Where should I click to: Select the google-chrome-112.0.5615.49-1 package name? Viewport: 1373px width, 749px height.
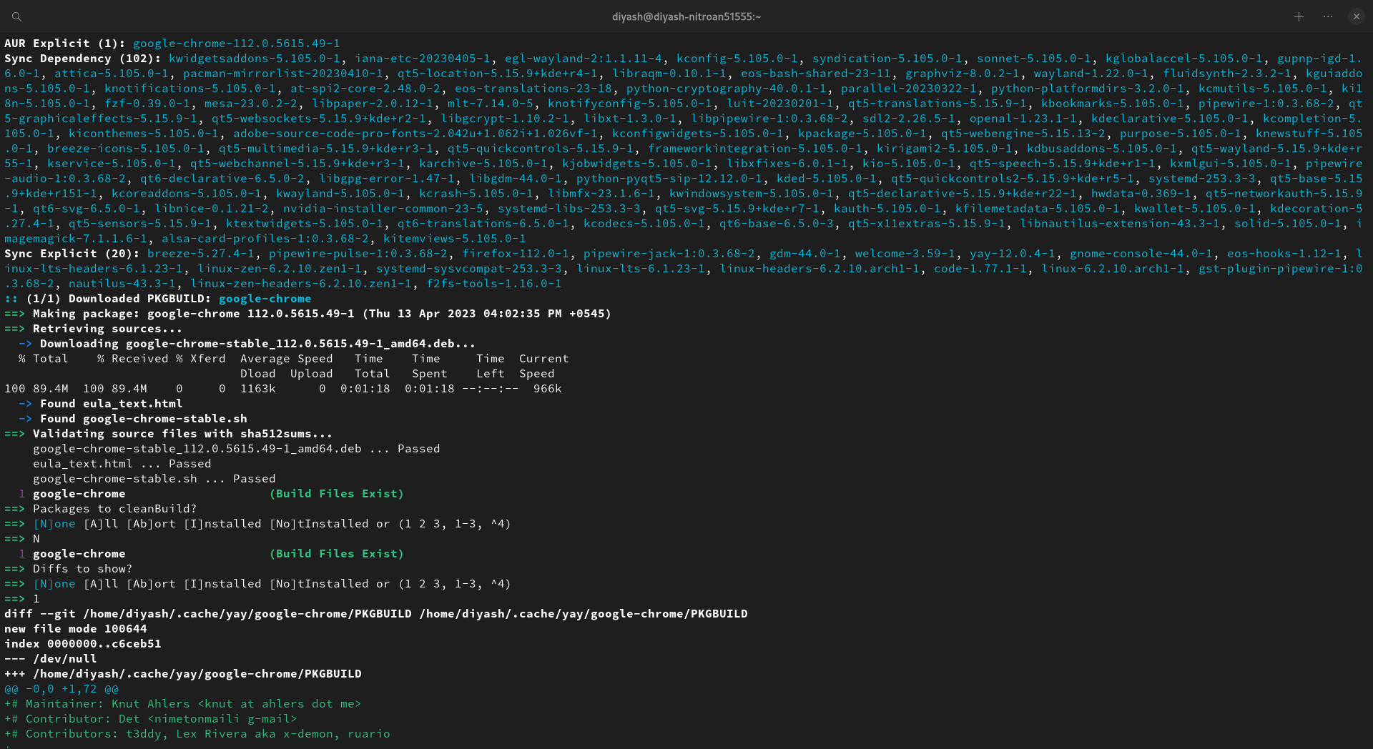[x=237, y=44]
